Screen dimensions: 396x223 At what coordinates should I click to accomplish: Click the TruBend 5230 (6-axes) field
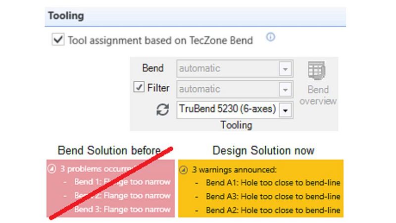(x=227, y=110)
